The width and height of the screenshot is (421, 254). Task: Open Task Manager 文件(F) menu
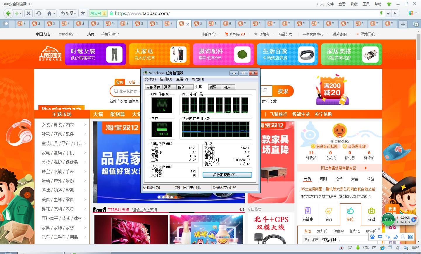[150, 79]
